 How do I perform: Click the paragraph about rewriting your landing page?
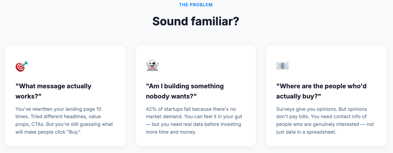(65, 121)
